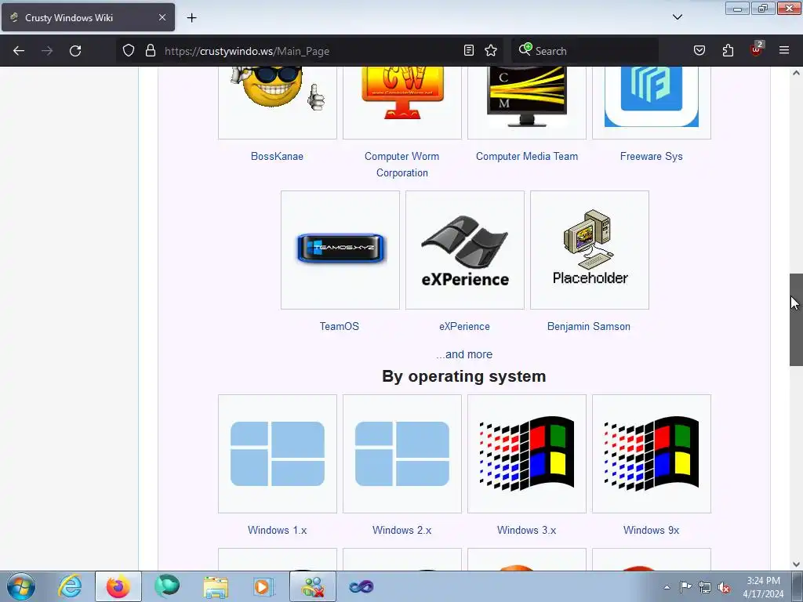Launch Internet Explorer from taskbar
The height and width of the screenshot is (602, 803).
click(x=70, y=586)
